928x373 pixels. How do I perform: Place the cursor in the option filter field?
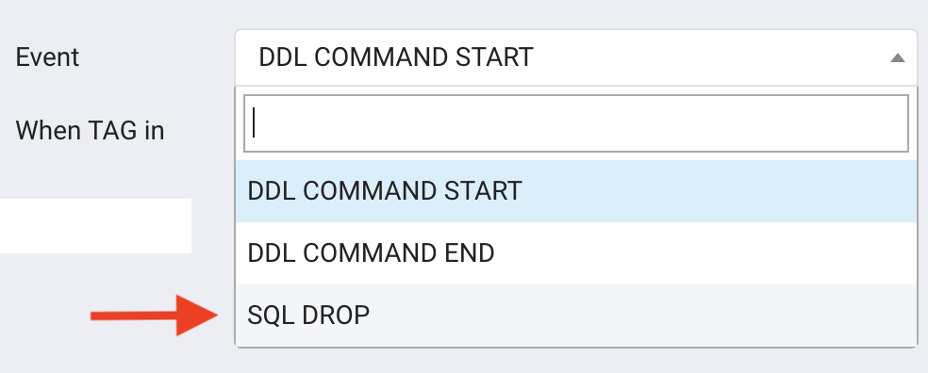tap(576, 123)
